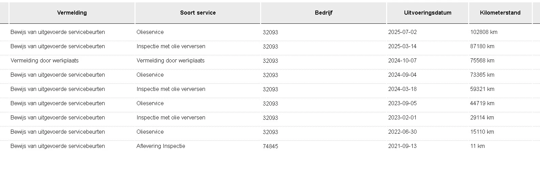
Task: Select the Aflevering Inspectie service cell
Action: [x=161, y=146]
